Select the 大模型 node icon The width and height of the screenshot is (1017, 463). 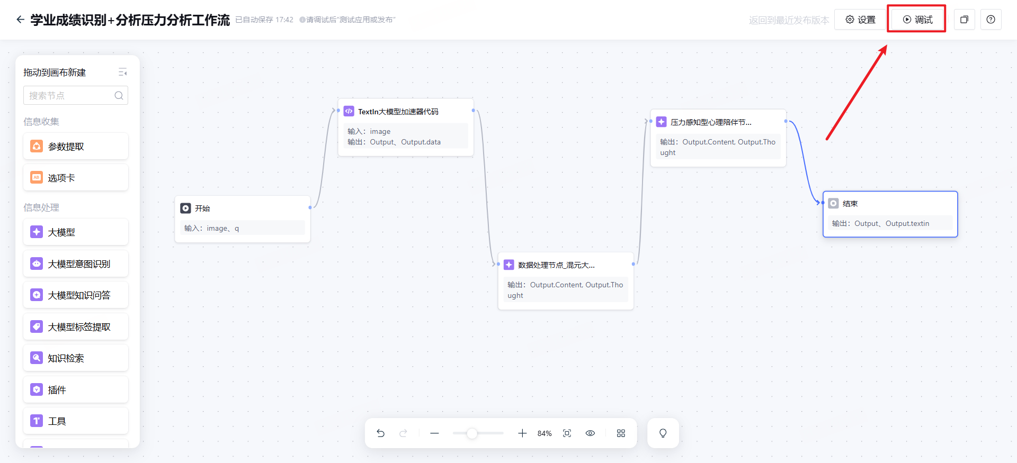click(x=37, y=232)
